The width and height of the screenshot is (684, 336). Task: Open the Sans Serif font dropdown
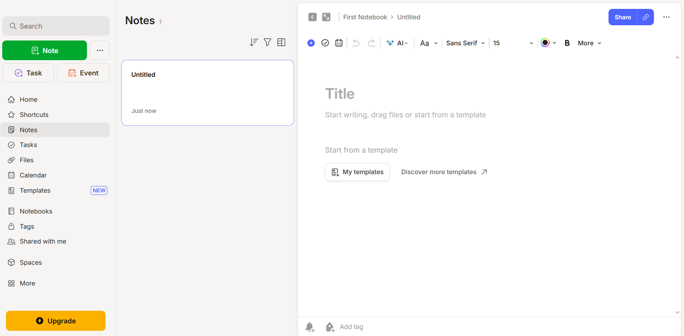pyautogui.click(x=465, y=43)
